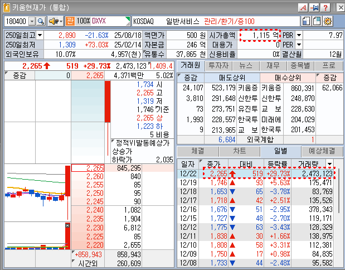Click the upper limit price 2,265 상
Image resolution: width=345 pixels, height=270 pixels.
point(149,118)
